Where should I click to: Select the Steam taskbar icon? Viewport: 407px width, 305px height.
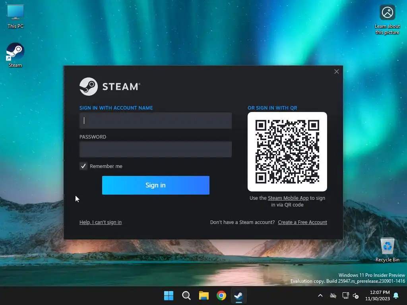point(238,295)
